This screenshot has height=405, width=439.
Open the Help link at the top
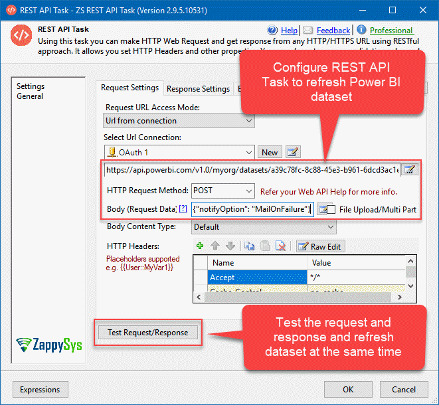(x=289, y=31)
